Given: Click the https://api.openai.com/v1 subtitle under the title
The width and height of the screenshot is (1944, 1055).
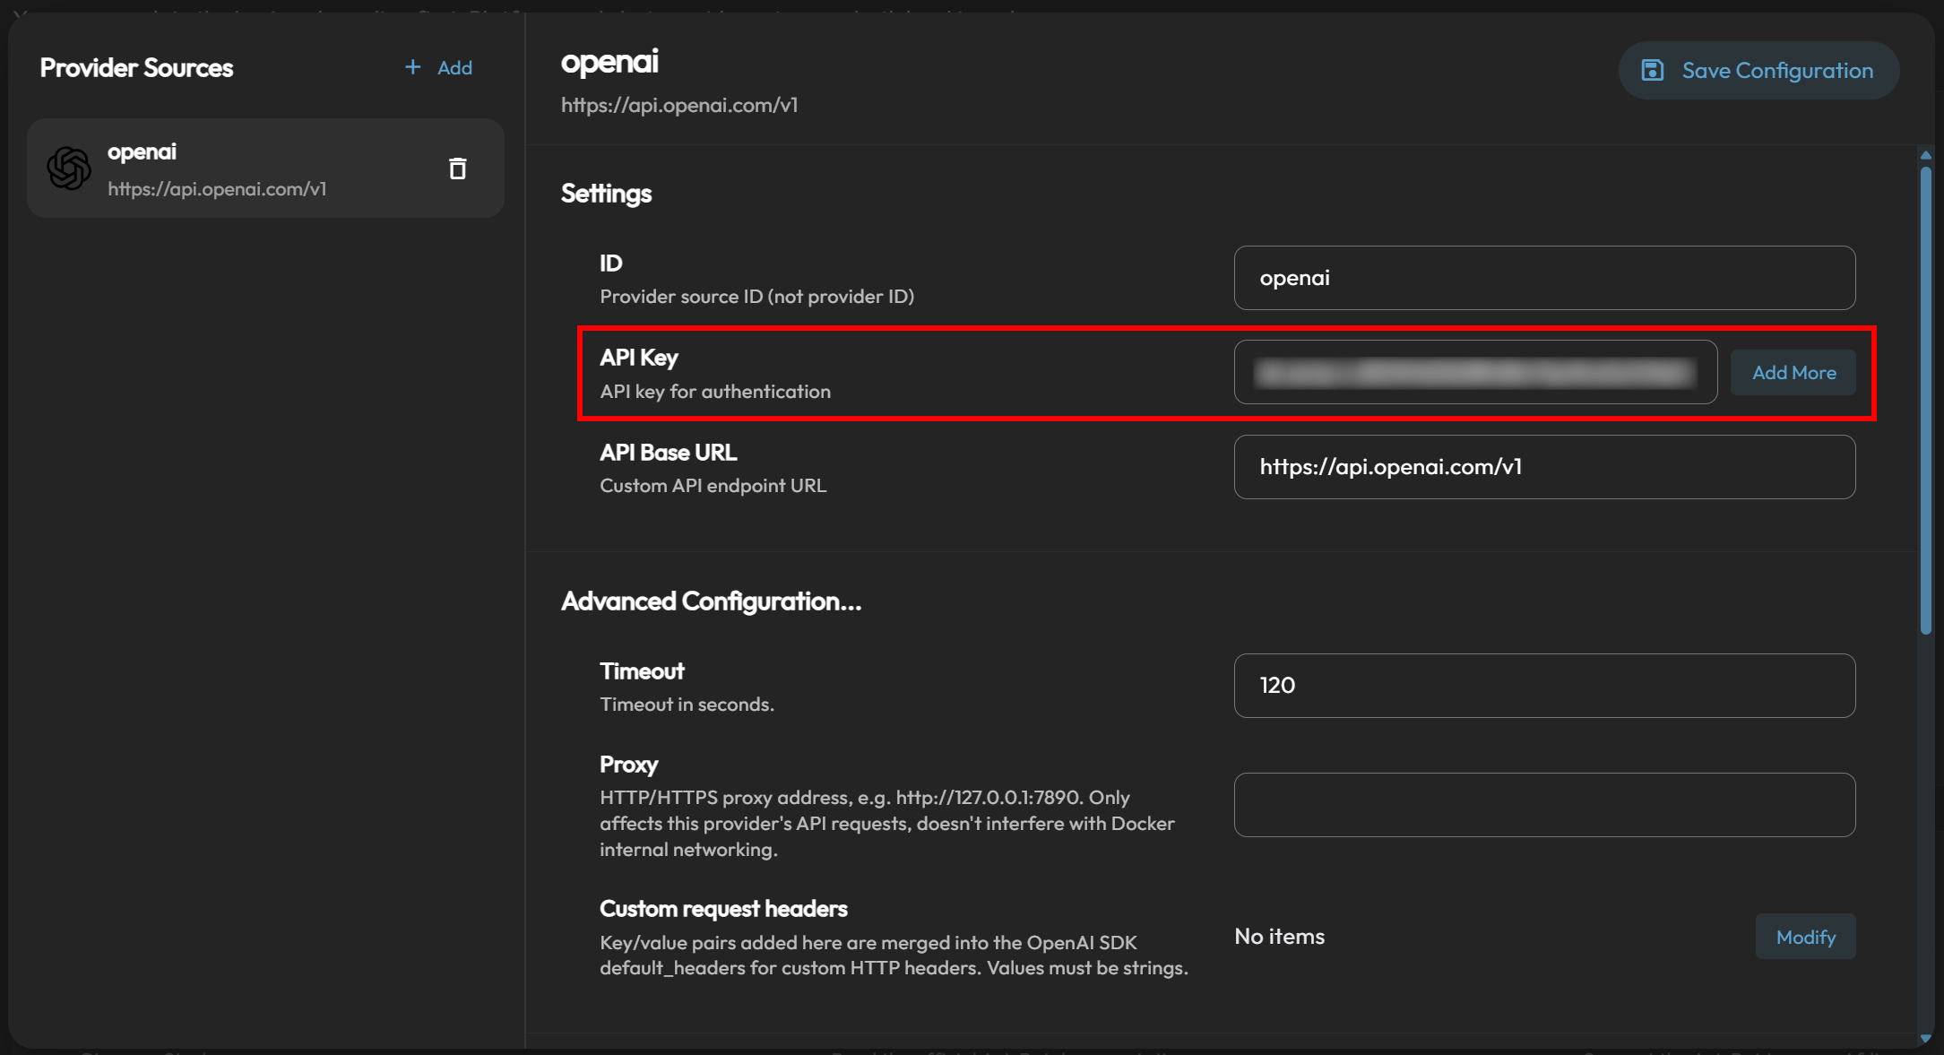Looking at the screenshot, I should point(679,105).
